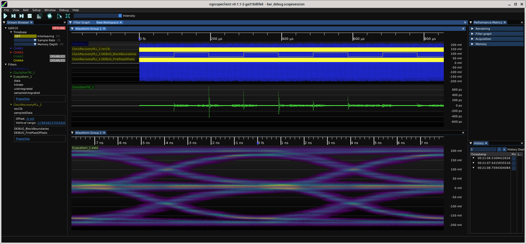
Task: Close the Waveform Group 2 tab
Action: coord(104,133)
